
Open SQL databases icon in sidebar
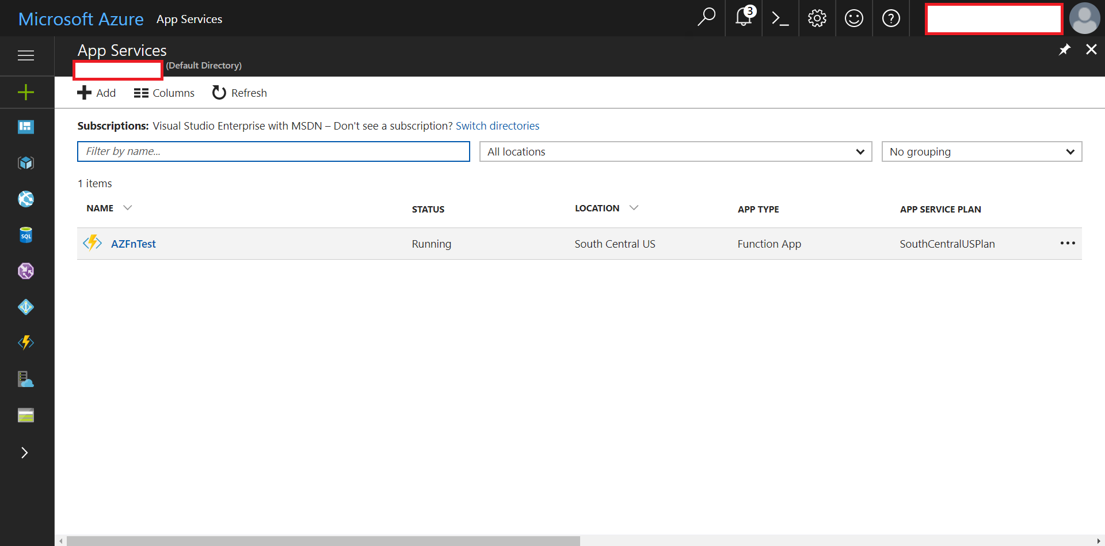pos(26,235)
